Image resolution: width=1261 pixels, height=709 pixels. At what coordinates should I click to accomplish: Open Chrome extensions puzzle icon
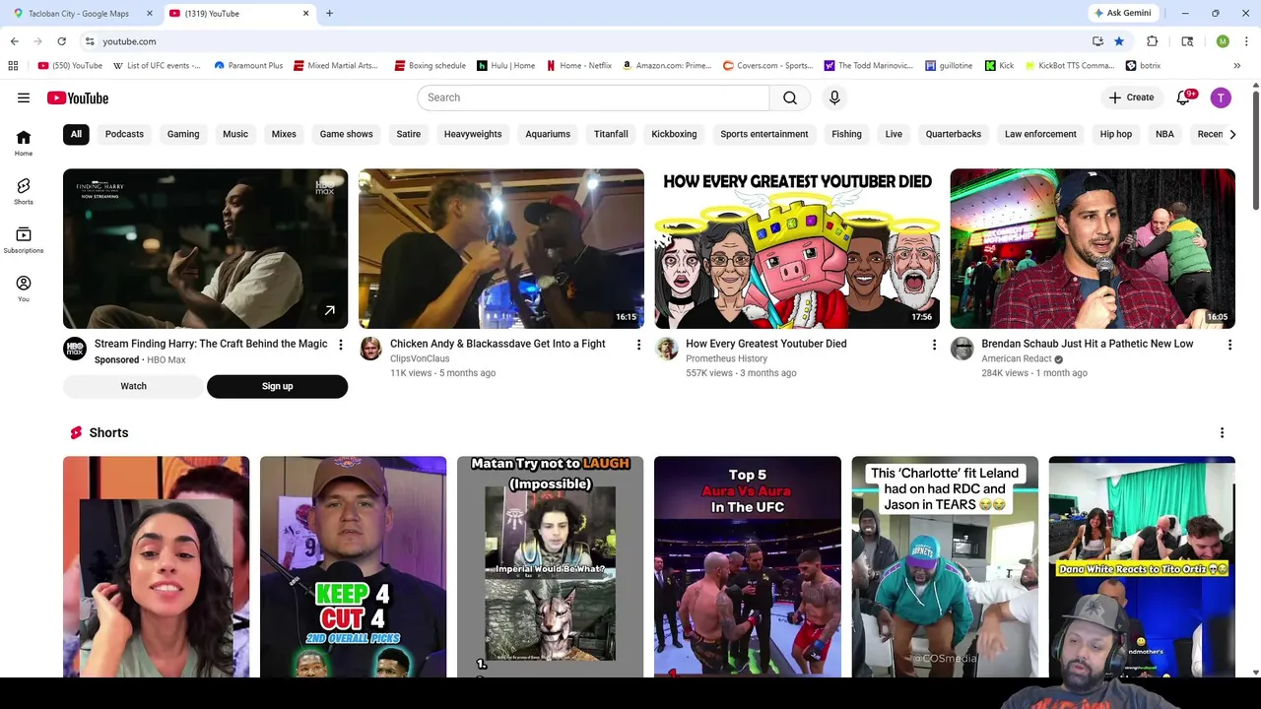tap(1152, 41)
